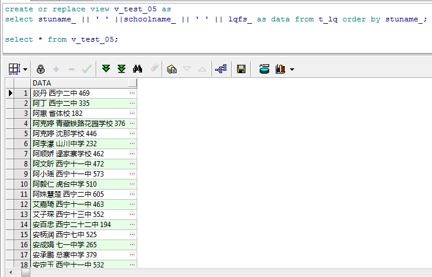Click the fetch last page icon
Image resolution: width=432 pixels, height=277 pixels.
[x=121, y=69]
